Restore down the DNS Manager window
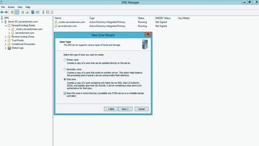259x146 pixels. [x=250, y=2]
